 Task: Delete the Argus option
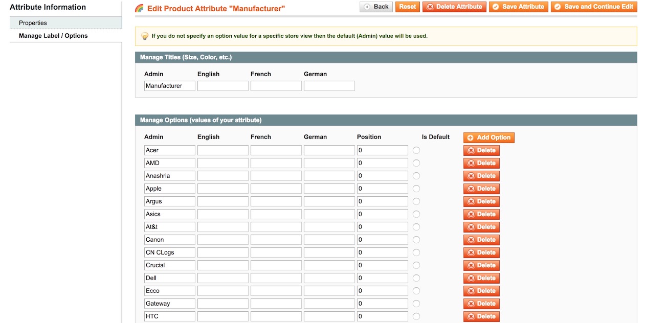[x=481, y=201]
